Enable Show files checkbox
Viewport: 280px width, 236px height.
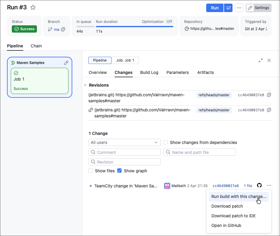pos(90,171)
